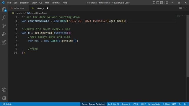
Task: Click the comment "//get todays date and time"
Action: [x=49, y=37]
